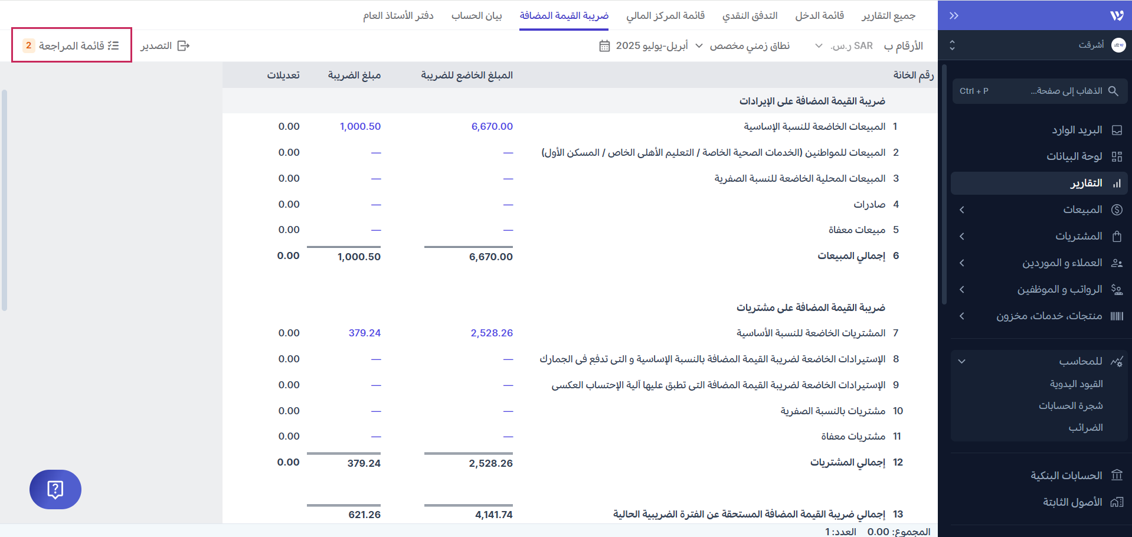This screenshot has width=1132, height=537.
Task: Open شجرة الحسابات in sidebar
Action: (1071, 405)
